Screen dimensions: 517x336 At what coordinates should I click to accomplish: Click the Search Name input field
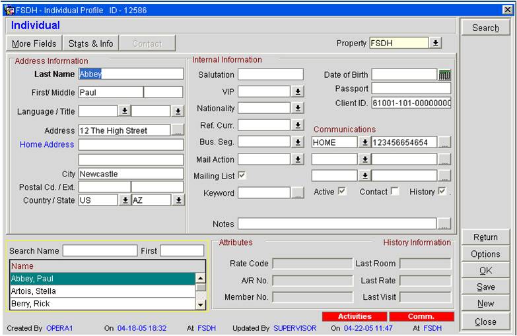pos(100,250)
